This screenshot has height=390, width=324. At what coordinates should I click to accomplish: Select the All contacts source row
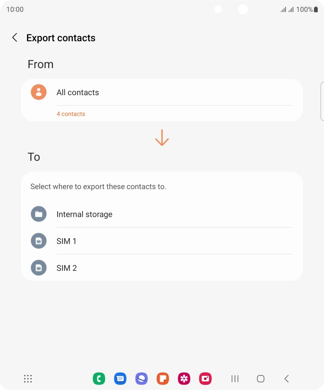tap(162, 93)
